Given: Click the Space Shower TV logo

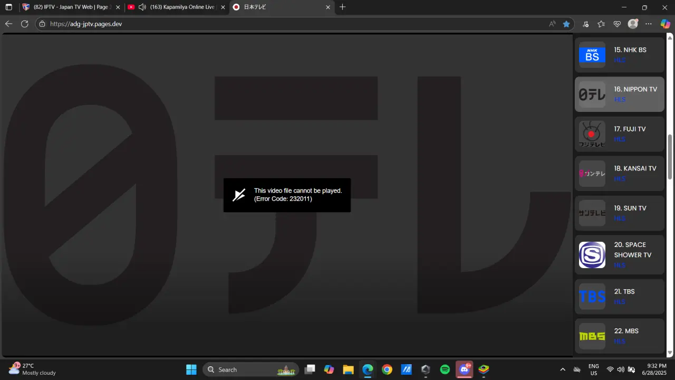Looking at the screenshot, I should point(592,255).
